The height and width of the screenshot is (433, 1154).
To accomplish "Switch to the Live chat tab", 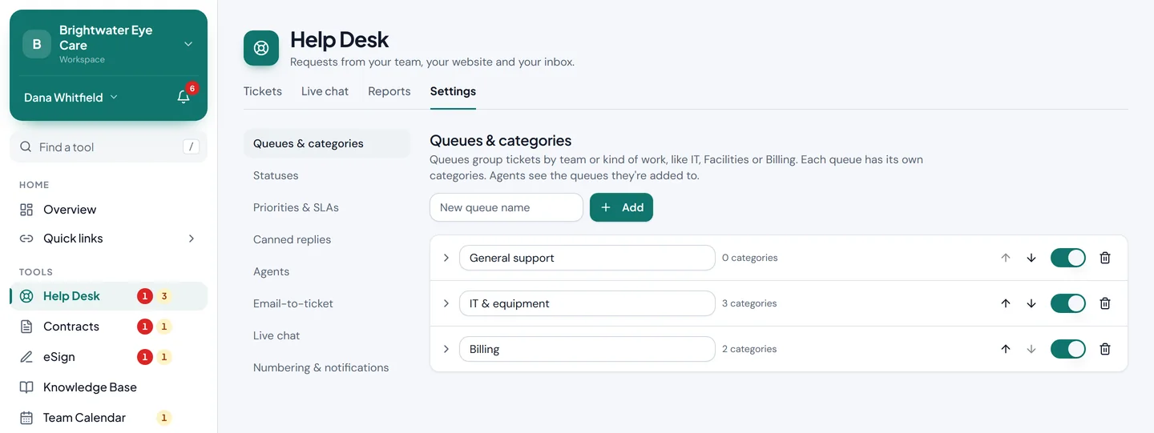I will pos(325,91).
